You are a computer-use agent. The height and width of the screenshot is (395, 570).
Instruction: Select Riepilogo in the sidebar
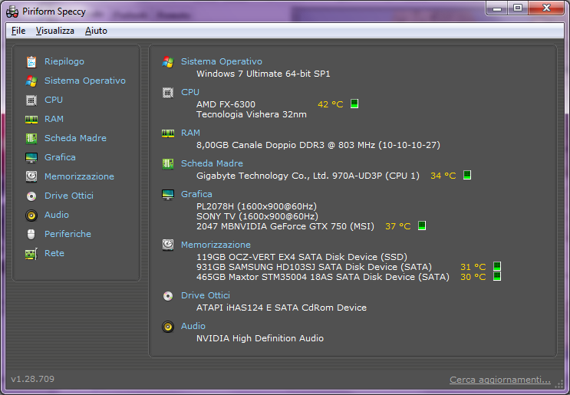[64, 61]
